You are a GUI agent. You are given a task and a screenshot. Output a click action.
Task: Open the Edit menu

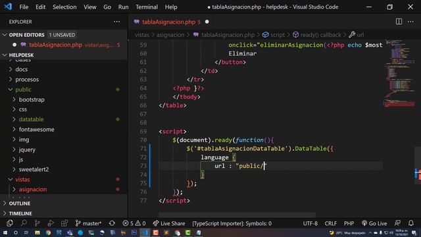coord(41,7)
